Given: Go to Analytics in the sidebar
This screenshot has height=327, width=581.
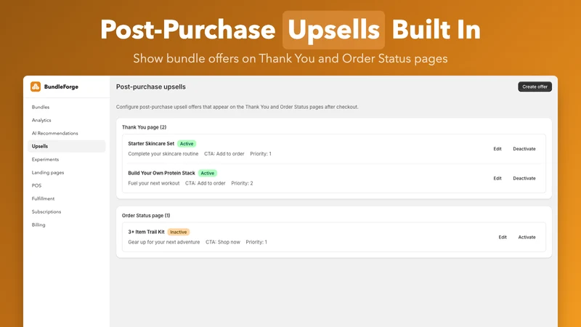Looking at the screenshot, I should pyautogui.click(x=41, y=120).
